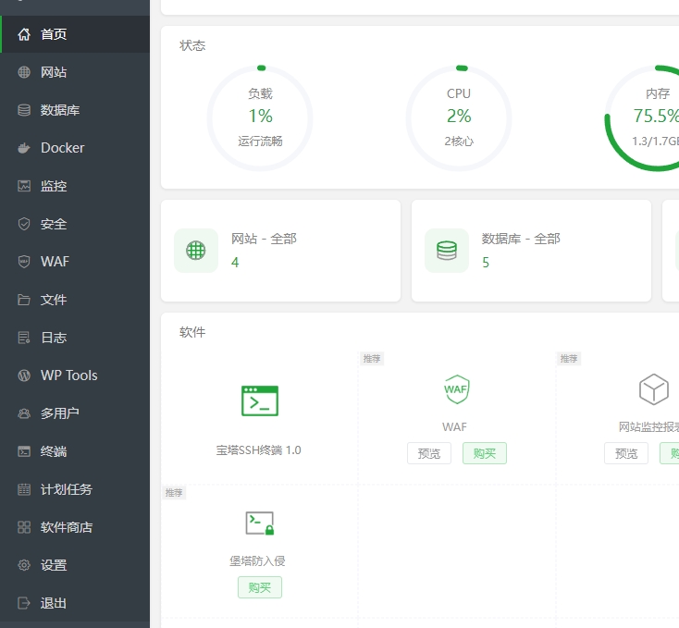Click the 内存 75.5% memory gauge

click(x=643, y=117)
